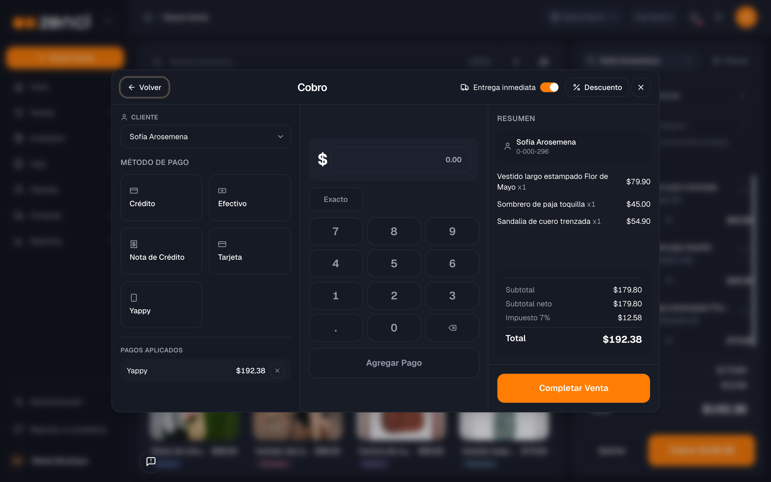Image resolution: width=771 pixels, height=482 pixels.
Task: Select Efectivo payment method
Action: [x=250, y=198]
